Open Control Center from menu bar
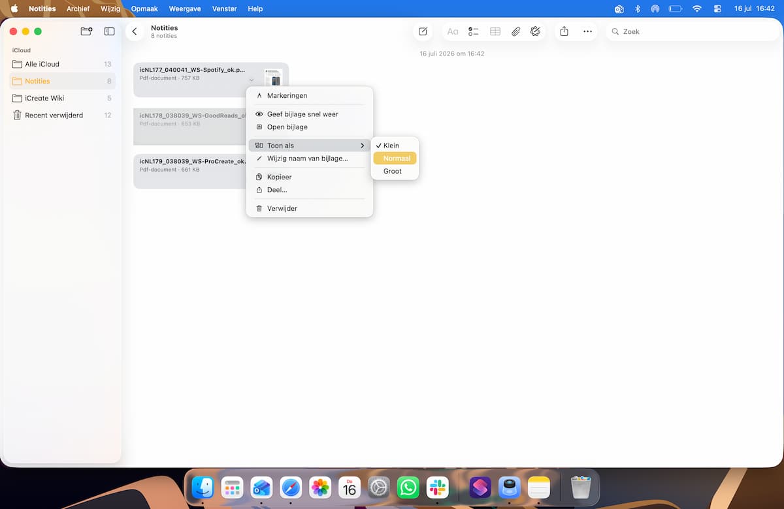This screenshot has height=509, width=784. pyautogui.click(x=718, y=8)
